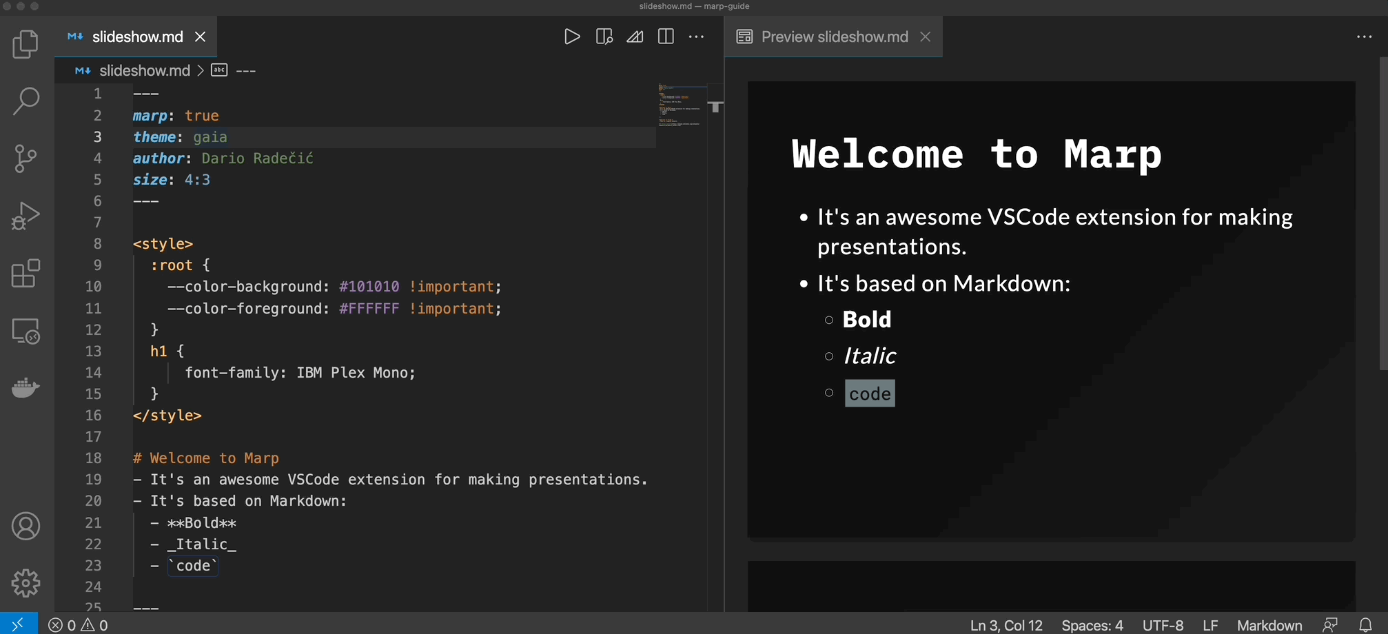Open Run and Debug view

[25, 216]
